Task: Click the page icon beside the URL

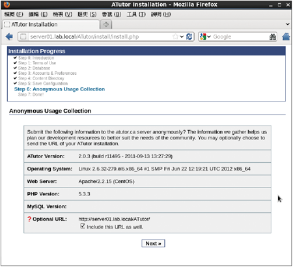Action: [23, 36]
